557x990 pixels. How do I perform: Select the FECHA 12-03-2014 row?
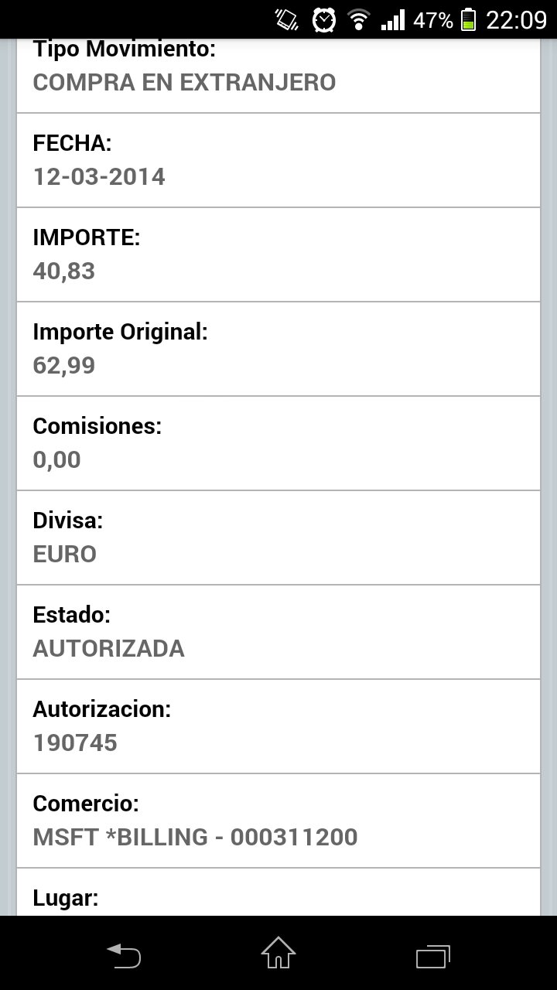pos(278,160)
